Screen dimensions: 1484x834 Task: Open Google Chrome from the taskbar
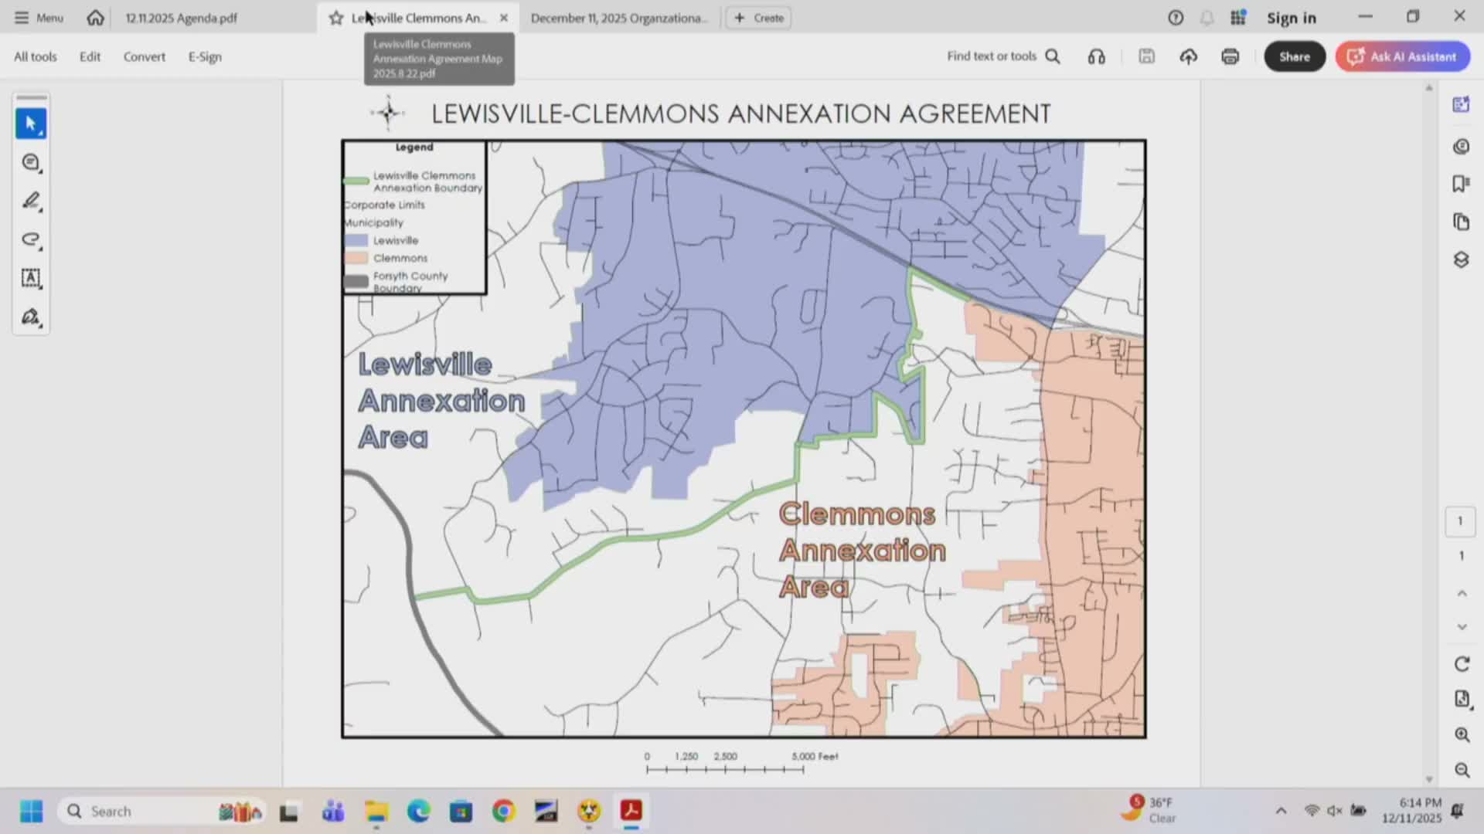[x=502, y=811]
